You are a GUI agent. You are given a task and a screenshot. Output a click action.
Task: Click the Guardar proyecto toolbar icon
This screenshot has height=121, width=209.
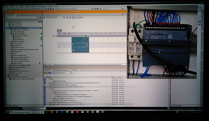point(9,9)
